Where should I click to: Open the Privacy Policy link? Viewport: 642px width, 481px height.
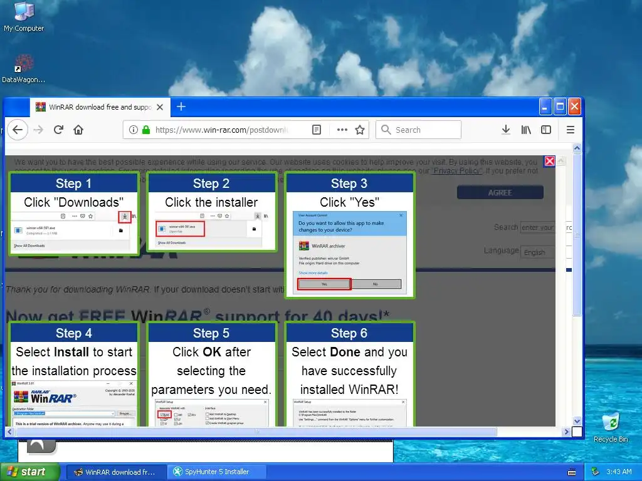coord(457,171)
